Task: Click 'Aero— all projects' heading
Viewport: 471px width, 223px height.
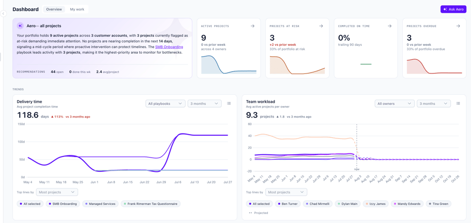Action: pos(44,26)
